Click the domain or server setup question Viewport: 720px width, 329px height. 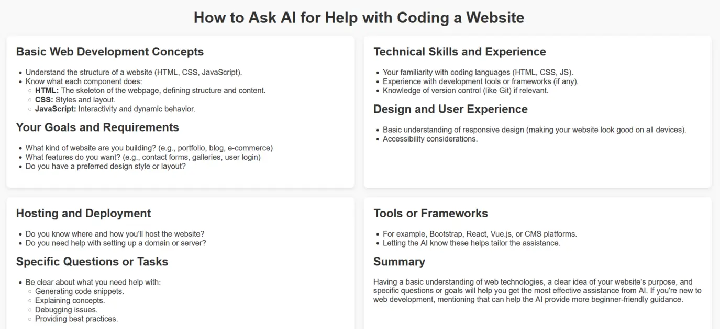pos(116,243)
